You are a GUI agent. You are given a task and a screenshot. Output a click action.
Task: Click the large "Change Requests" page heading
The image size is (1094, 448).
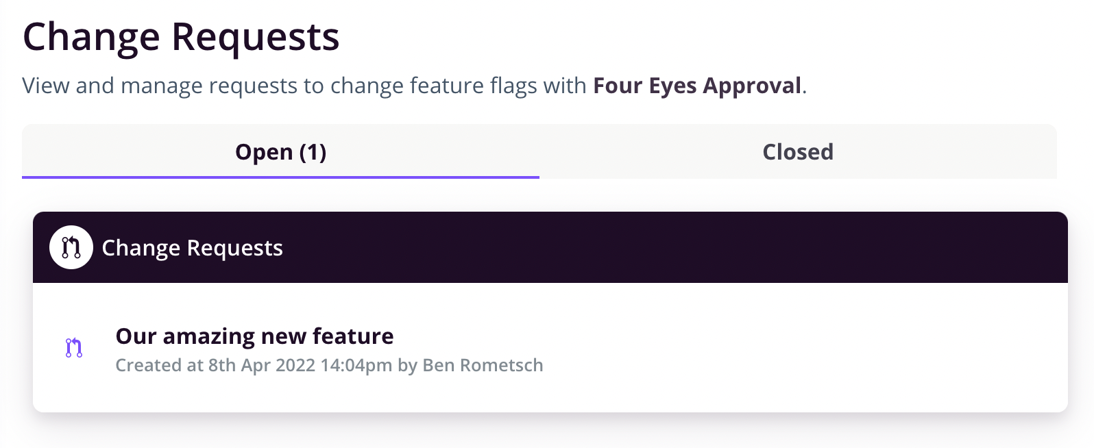tap(181, 36)
